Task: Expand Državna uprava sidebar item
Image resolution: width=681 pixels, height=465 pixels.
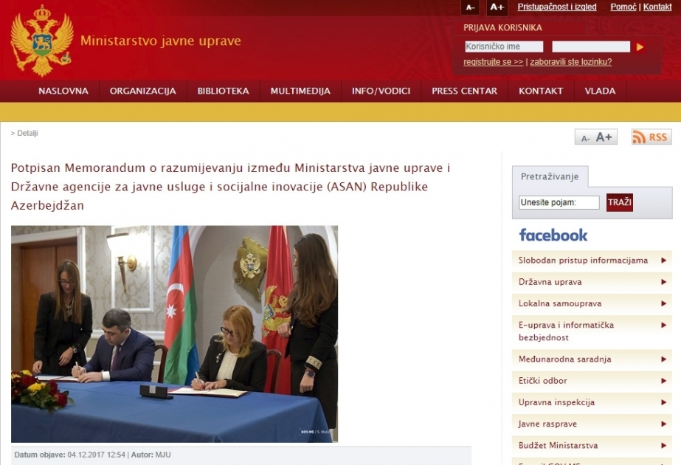Action: pyautogui.click(x=592, y=282)
